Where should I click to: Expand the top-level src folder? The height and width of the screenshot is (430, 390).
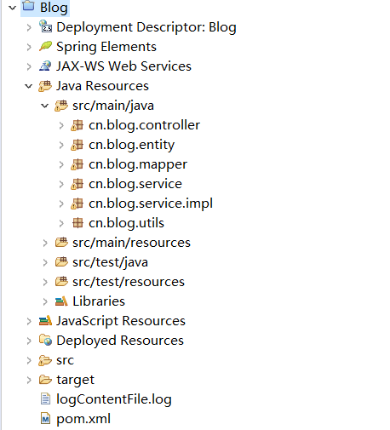[x=29, y=360]
